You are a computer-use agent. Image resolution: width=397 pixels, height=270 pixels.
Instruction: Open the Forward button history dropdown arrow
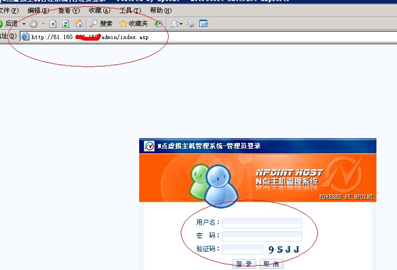click(x=44, y=24)
